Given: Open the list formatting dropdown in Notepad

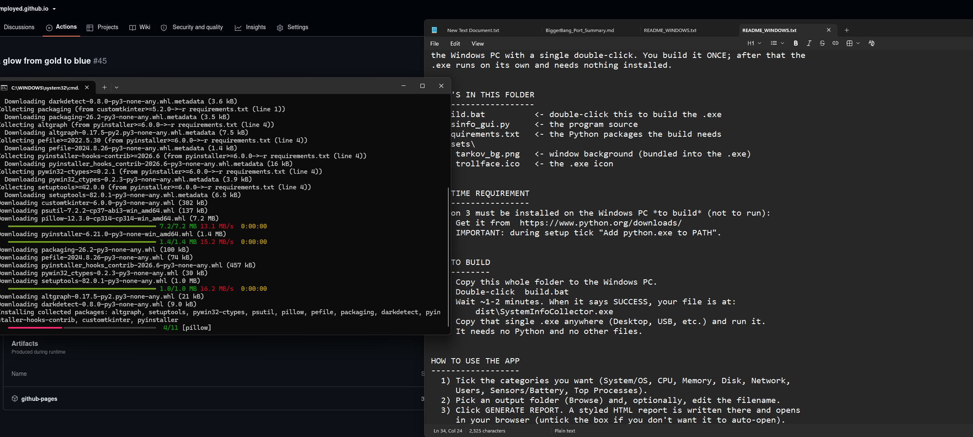Looking at the screenshot, I should (777, 43).
